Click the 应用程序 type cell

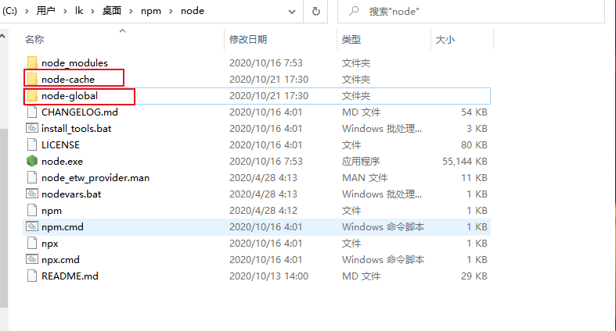pos(361,162)
